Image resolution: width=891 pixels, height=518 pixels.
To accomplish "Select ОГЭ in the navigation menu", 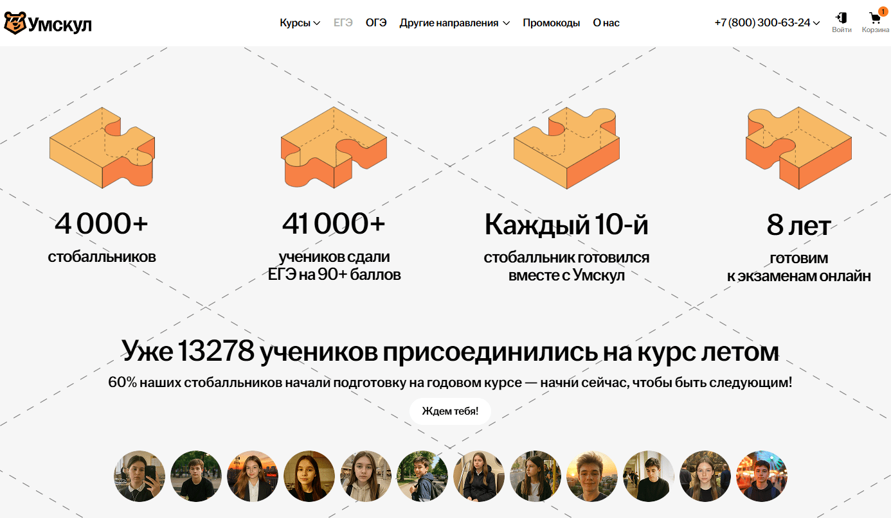I will [376, 22].
